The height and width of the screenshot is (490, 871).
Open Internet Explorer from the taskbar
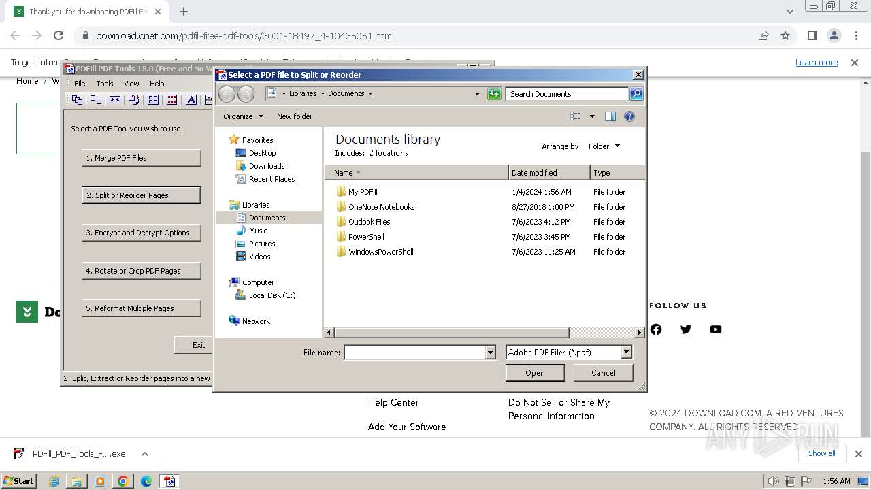(x=54, y=481)
